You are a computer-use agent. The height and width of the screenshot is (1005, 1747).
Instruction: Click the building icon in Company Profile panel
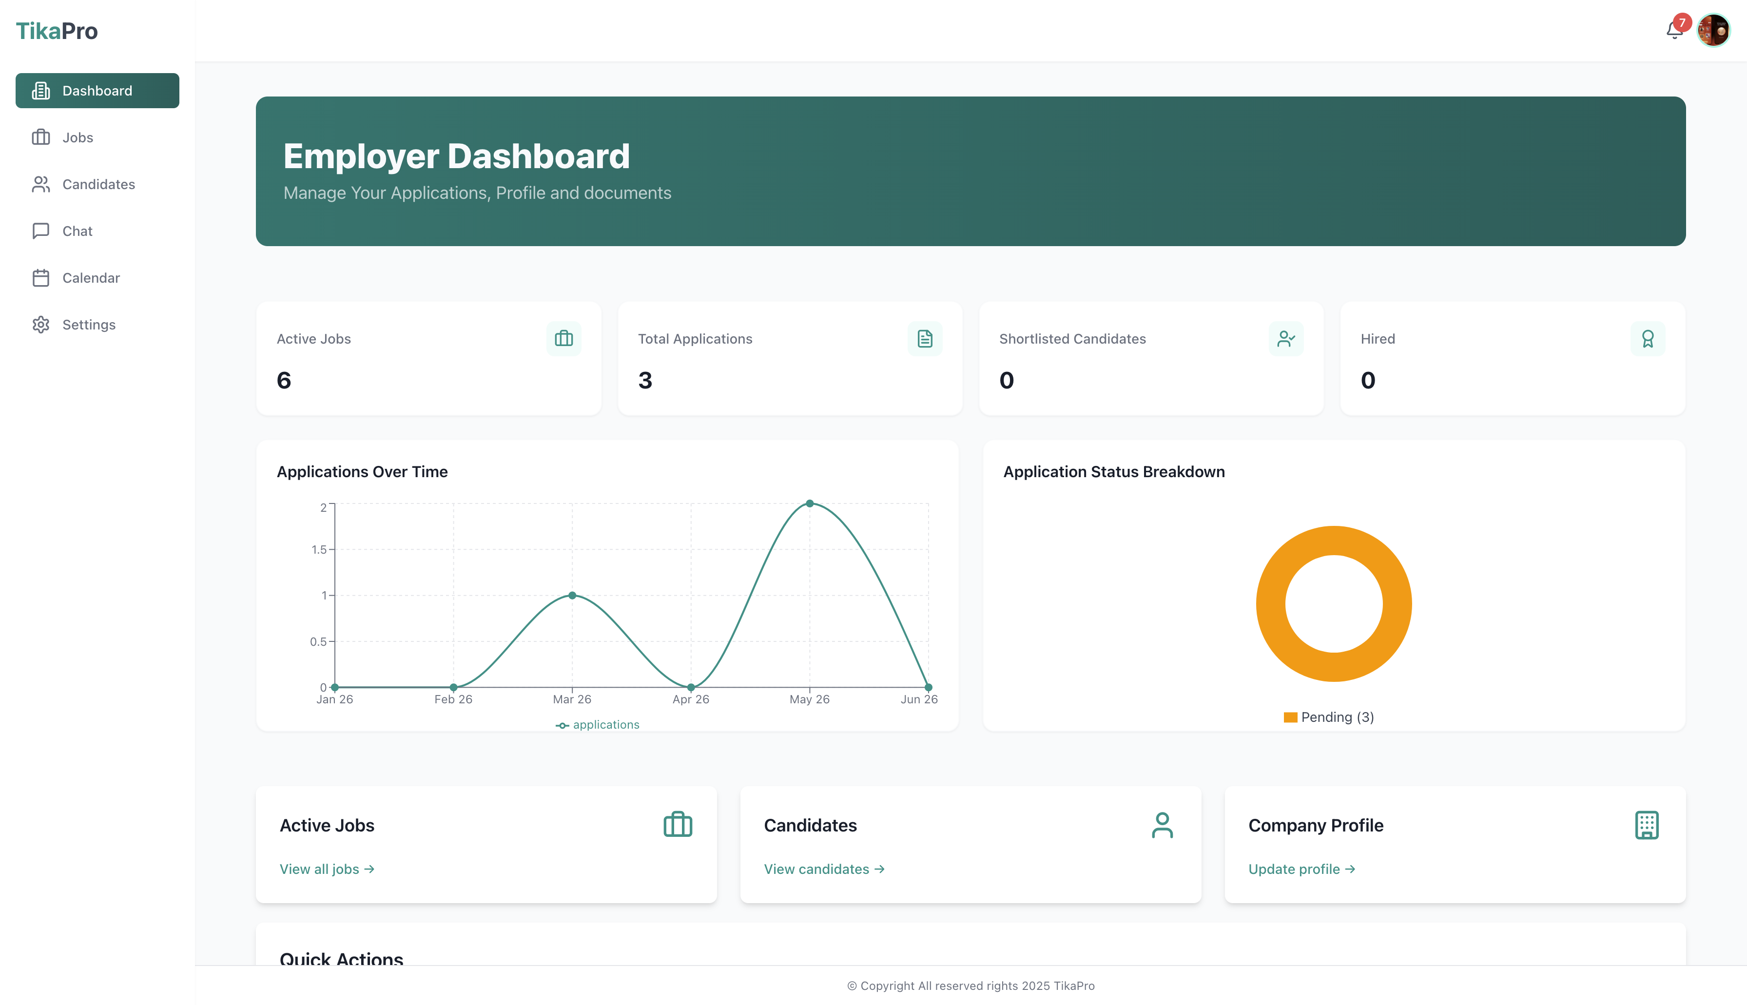1647,825
